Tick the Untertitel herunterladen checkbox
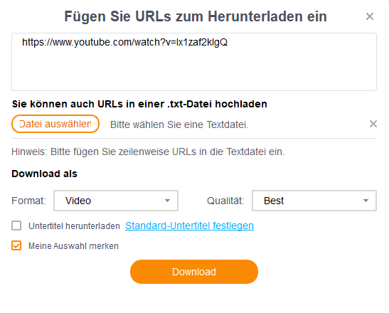The image size is (389, 313). tap(16, 226)
